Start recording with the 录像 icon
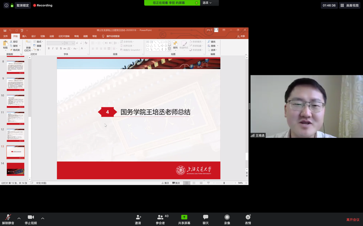This screenshot has height=226, width=363. point(227,217)
